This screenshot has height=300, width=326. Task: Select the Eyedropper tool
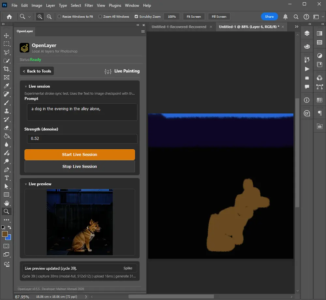pyautogui.click(x=7, y=86)
